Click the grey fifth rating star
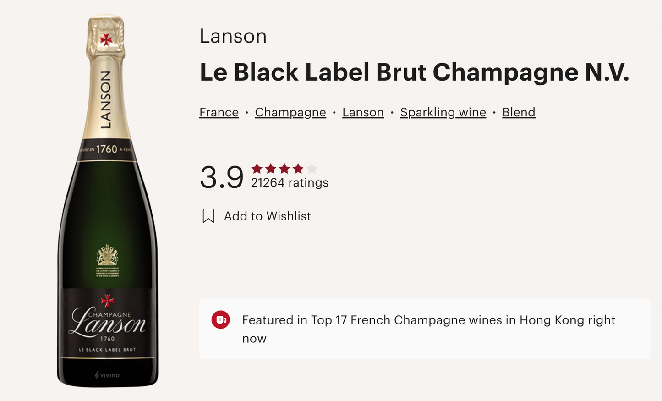This screenshot has width=662, height=401. click(312, 169)
